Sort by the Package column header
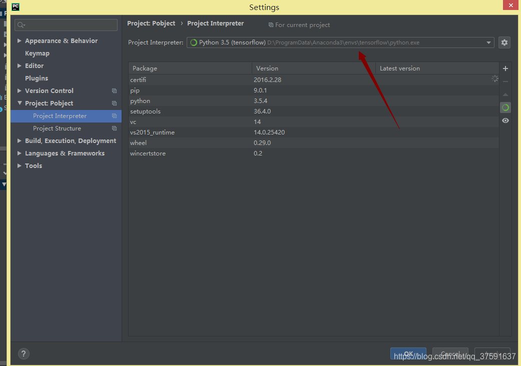 point(190,68)
